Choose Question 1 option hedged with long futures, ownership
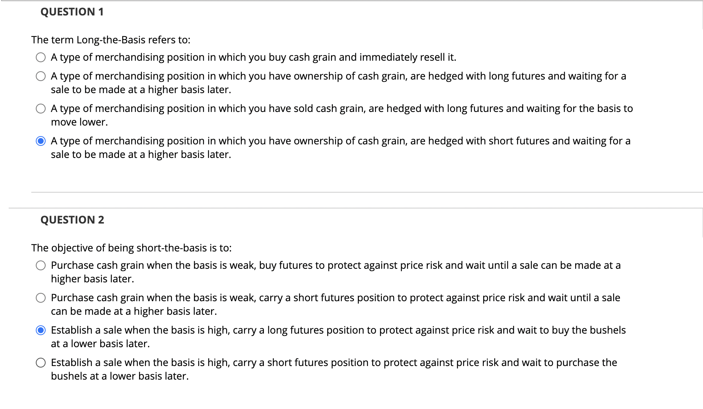Image resolution: width=703 pixels, height=409 pixels. coord(41,76)
